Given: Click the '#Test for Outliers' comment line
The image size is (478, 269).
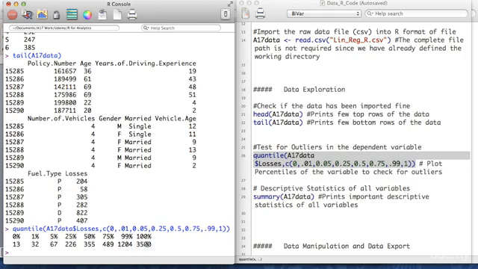Looking at the screenshot, I should 337,147.
